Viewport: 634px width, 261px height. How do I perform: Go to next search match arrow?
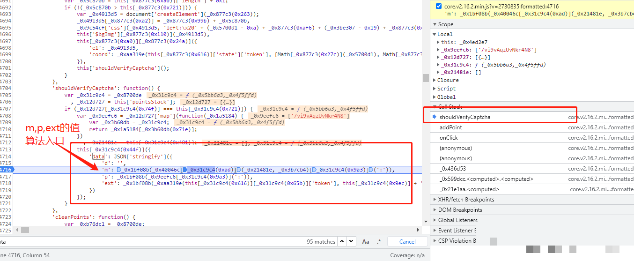click(x=352, y=242)
